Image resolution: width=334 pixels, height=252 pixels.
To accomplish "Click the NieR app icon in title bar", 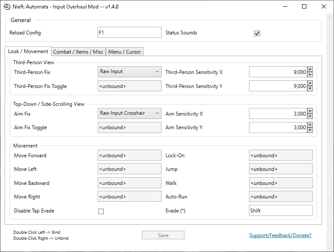I will point(7,7).
